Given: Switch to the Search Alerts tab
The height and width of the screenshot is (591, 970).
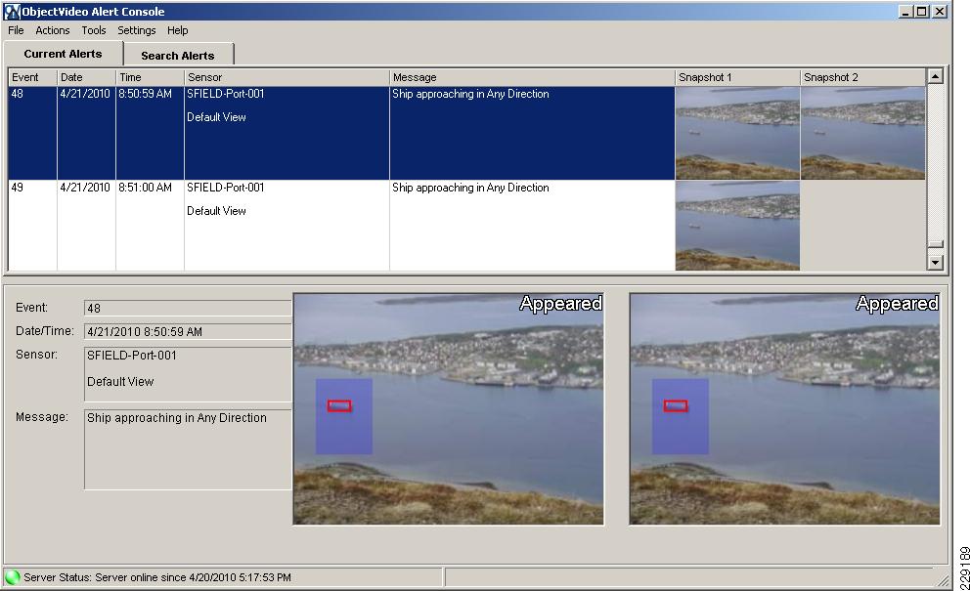Looking at the screenshot, I should click(x=178, y=55).
